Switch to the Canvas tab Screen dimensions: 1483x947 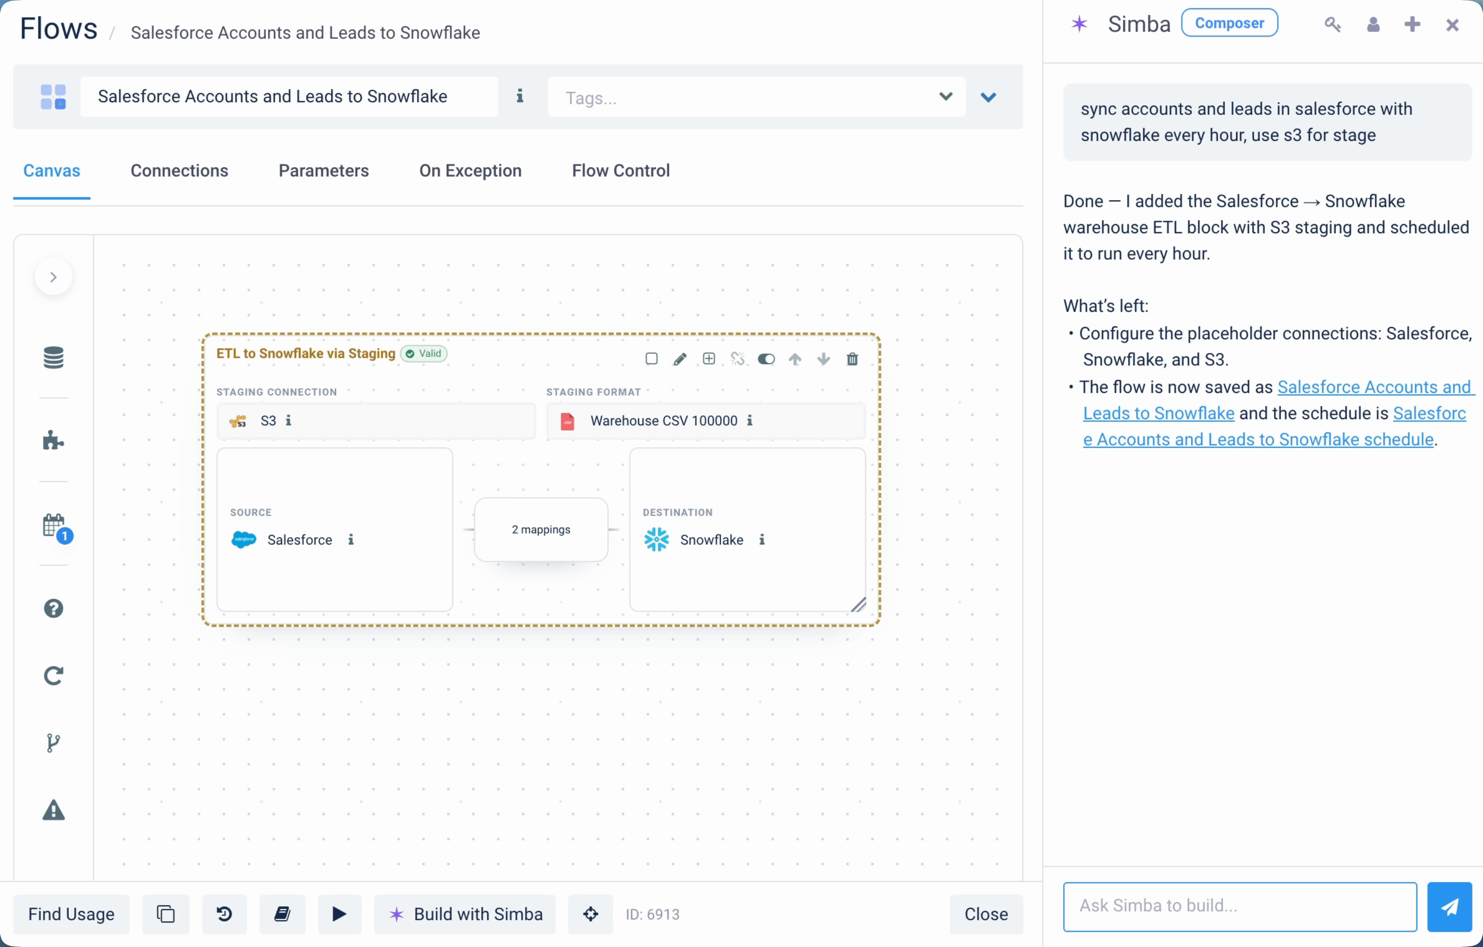[52, 171]
